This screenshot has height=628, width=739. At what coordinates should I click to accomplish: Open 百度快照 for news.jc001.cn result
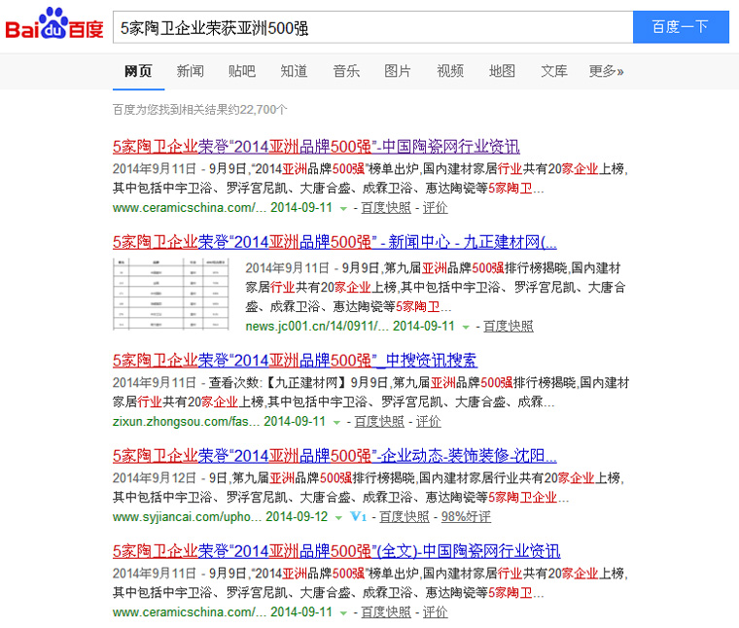[x=509, y=326]
